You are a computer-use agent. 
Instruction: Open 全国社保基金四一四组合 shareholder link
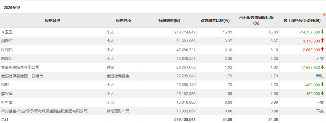pos(22,76)
